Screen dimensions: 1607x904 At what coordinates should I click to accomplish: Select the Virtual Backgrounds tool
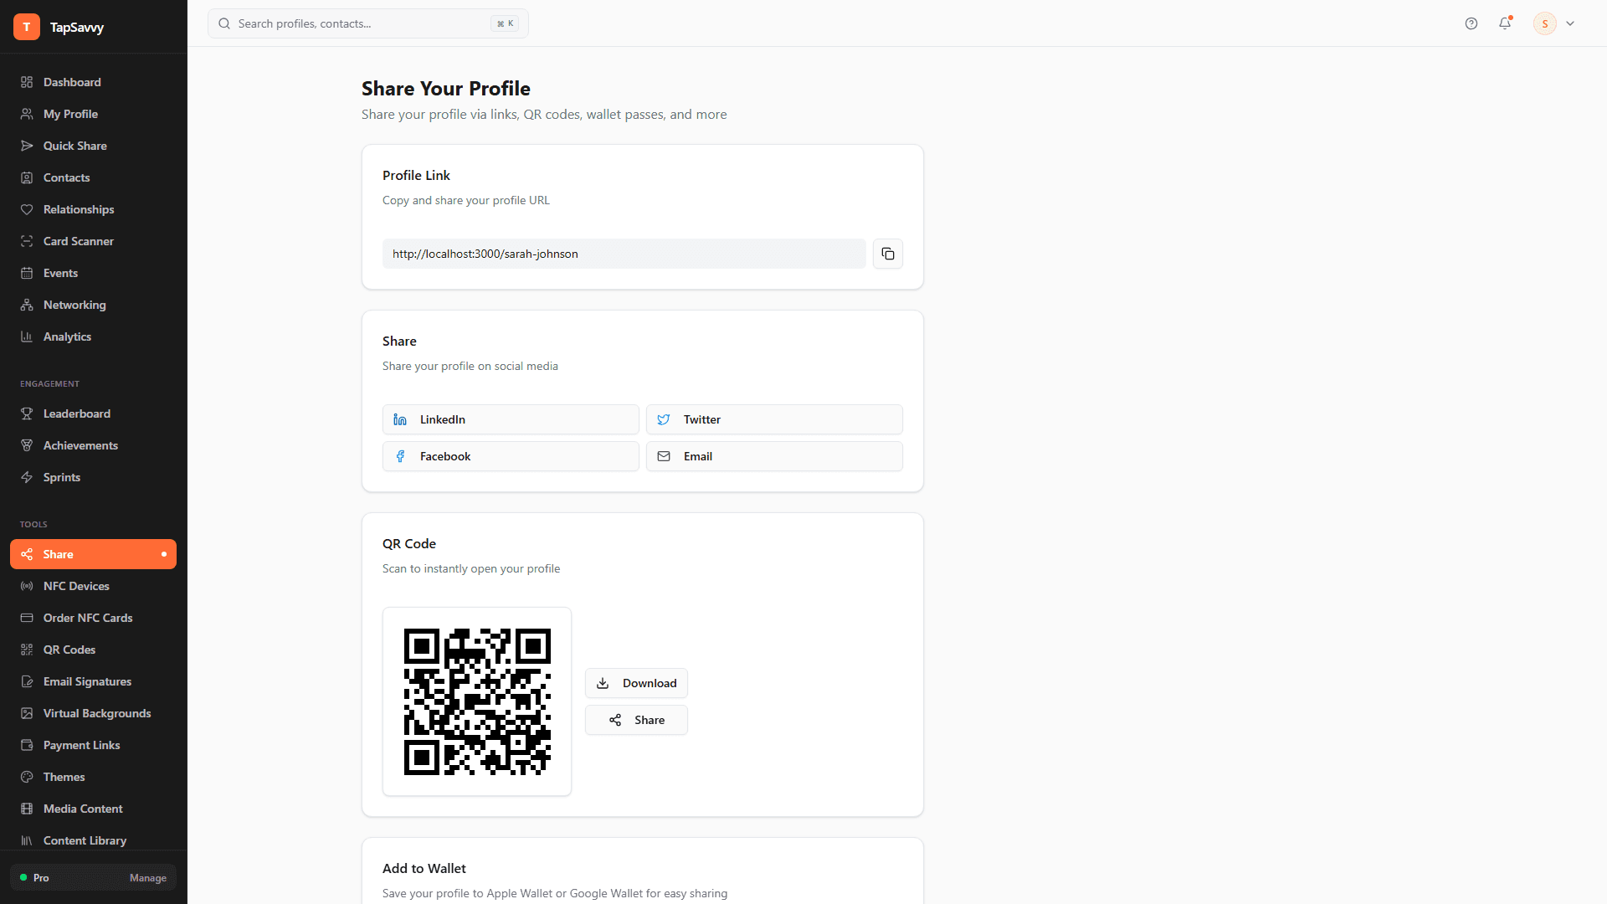[97, 713]
